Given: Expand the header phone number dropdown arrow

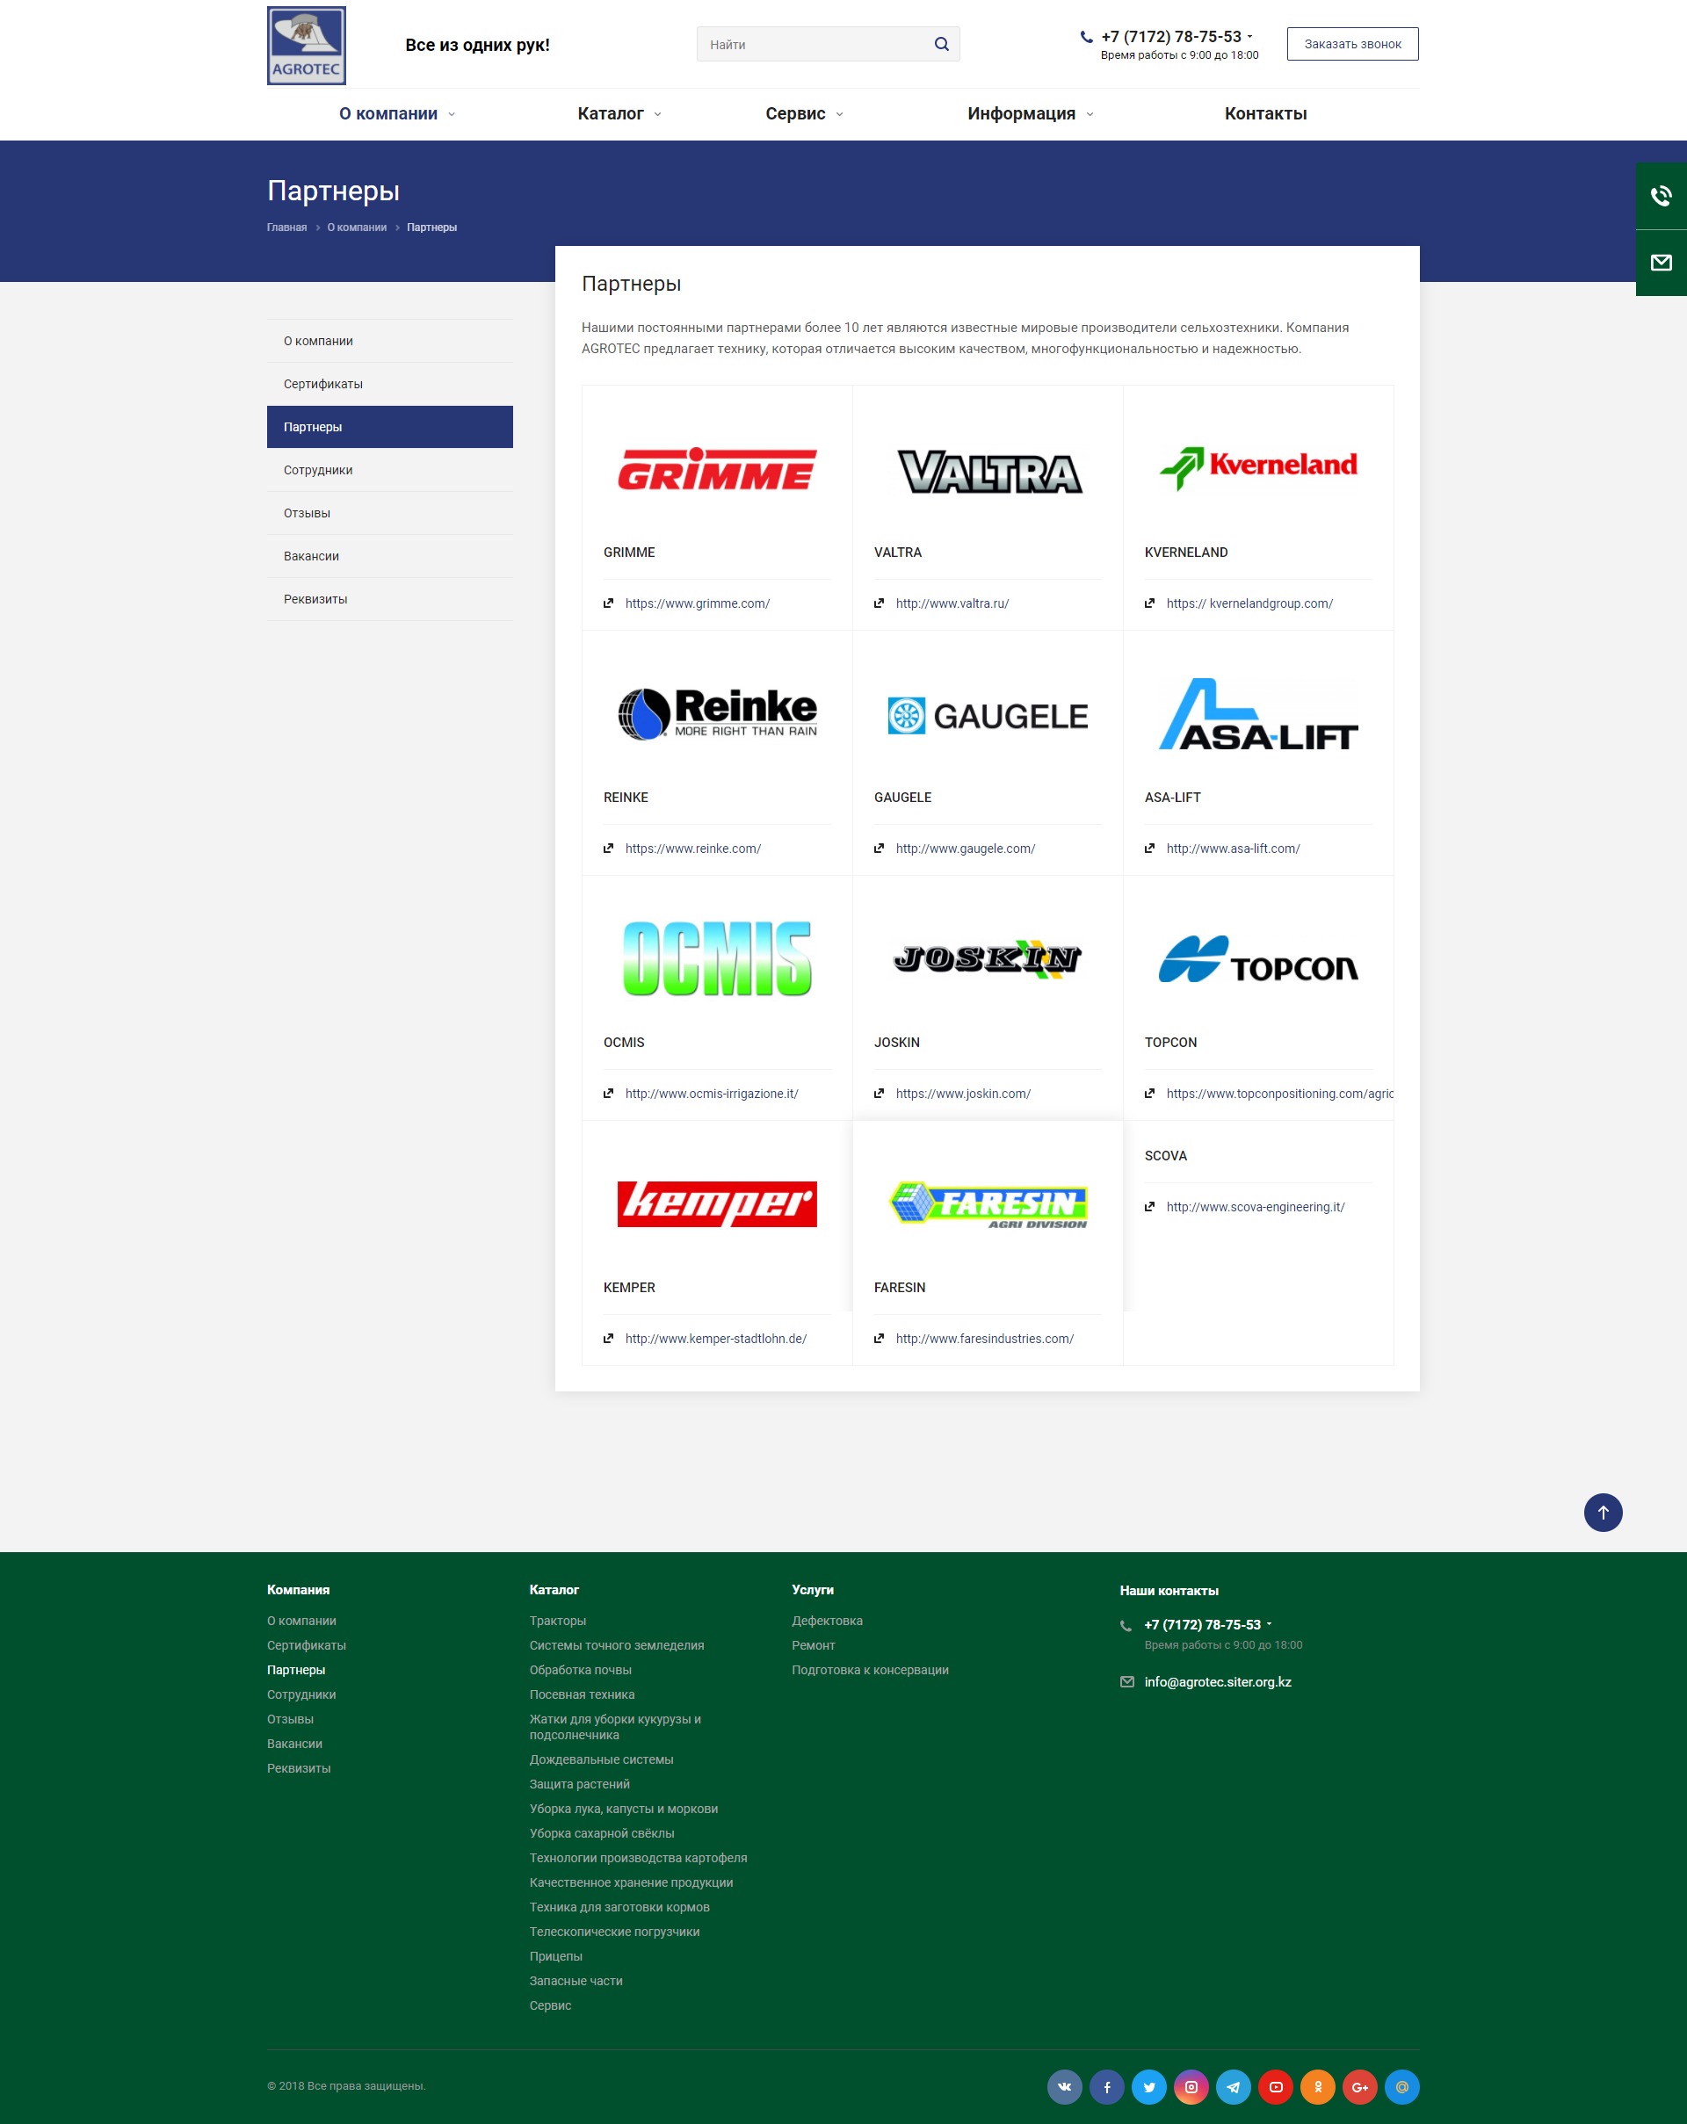Looking at the screenshot, I should pos(1250,36).
